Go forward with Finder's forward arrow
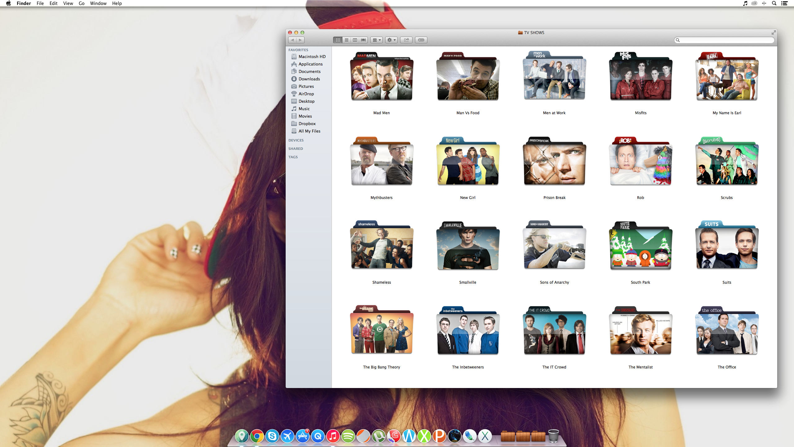The height and width of the screenshot is (447, 794). coord(300,40)
